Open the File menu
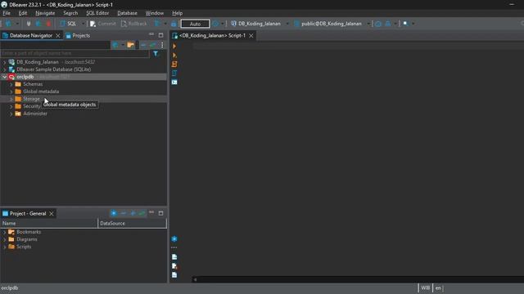This screenshot has height=294, width=524. (x=7, y=13)
